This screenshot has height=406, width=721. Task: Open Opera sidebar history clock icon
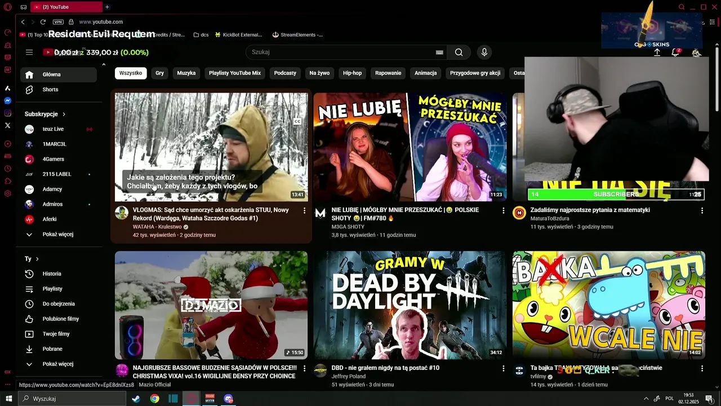pos(8,169)
